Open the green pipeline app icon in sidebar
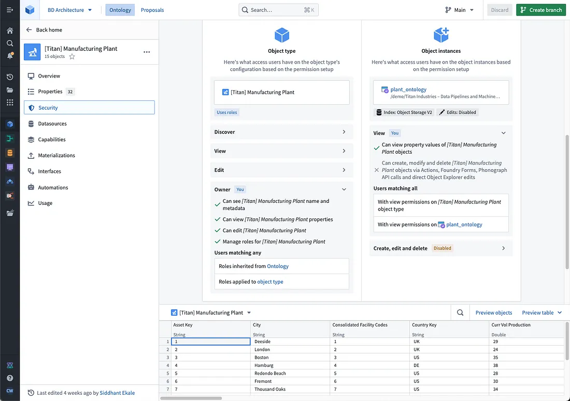The height and width of the screenshot is (401, 570). pyautogui.click(x=10, y=138)
